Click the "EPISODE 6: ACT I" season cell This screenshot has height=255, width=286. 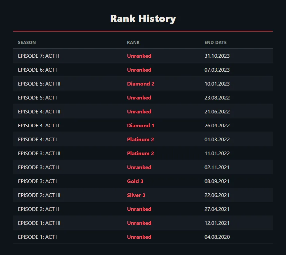coord(38,70)
